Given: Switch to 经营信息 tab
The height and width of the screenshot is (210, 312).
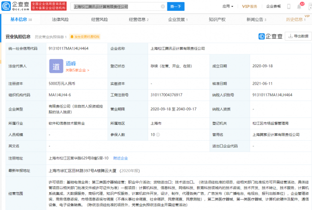Looking at the screenshot, I should tap(139, 19).
